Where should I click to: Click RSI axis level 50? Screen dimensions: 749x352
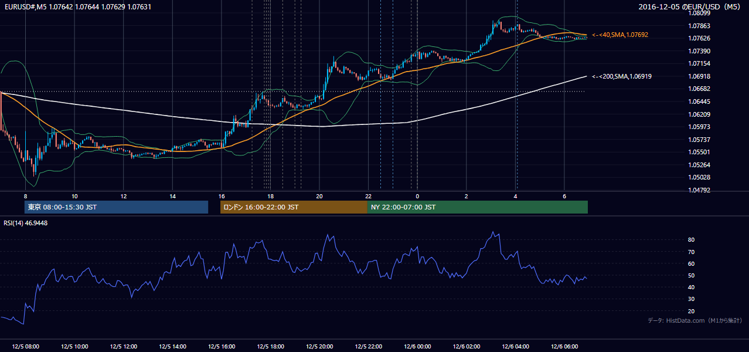pyautogui.click(x=691, y=275)
